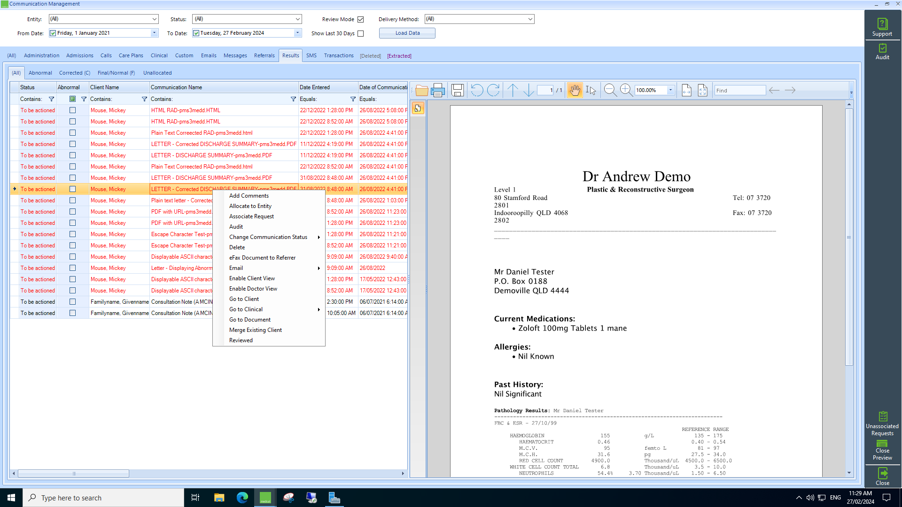Rotate the page clockwise

493,90
